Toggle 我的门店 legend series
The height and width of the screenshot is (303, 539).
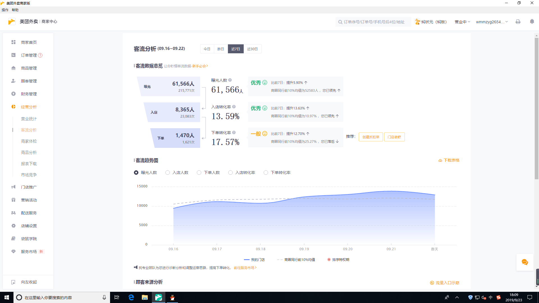tap(254, 260)
